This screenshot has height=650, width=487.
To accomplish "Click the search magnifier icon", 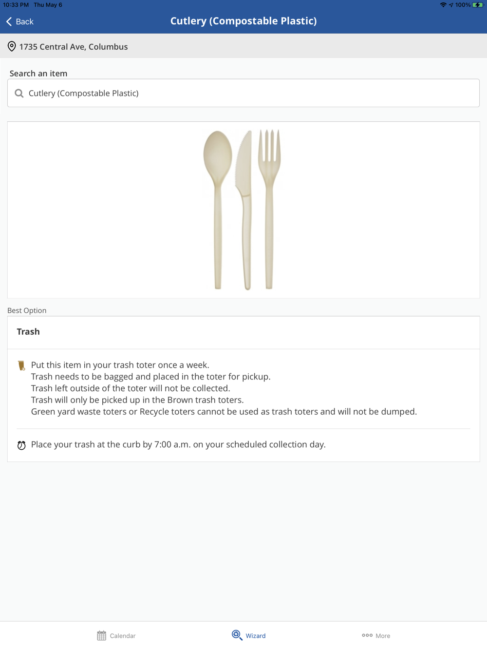I will point(19,93).
